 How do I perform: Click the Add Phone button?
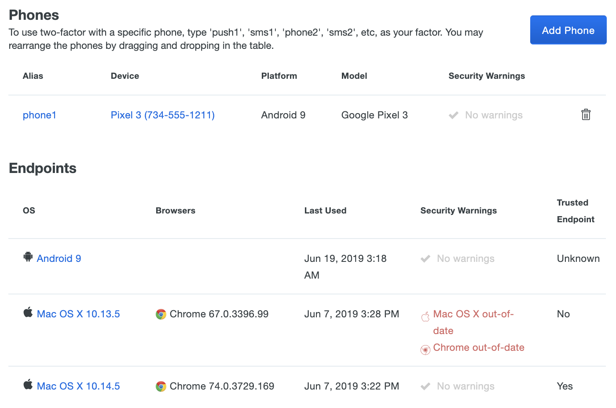(568, 30)
